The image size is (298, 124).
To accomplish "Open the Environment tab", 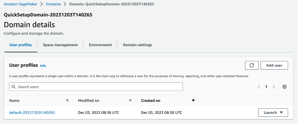I will [100, 45].
